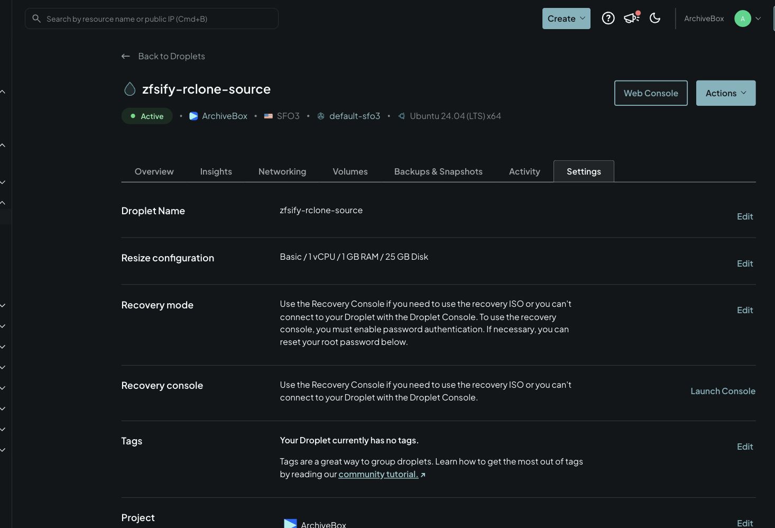This screenshot has height=528, width=775.
Task: Switch to the Overview tab
Action: [x=154, y=171]
